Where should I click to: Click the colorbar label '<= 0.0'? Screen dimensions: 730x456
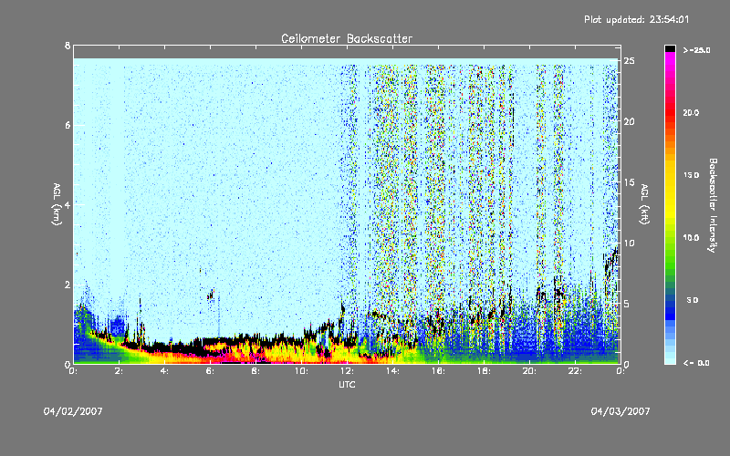point(696,363)
